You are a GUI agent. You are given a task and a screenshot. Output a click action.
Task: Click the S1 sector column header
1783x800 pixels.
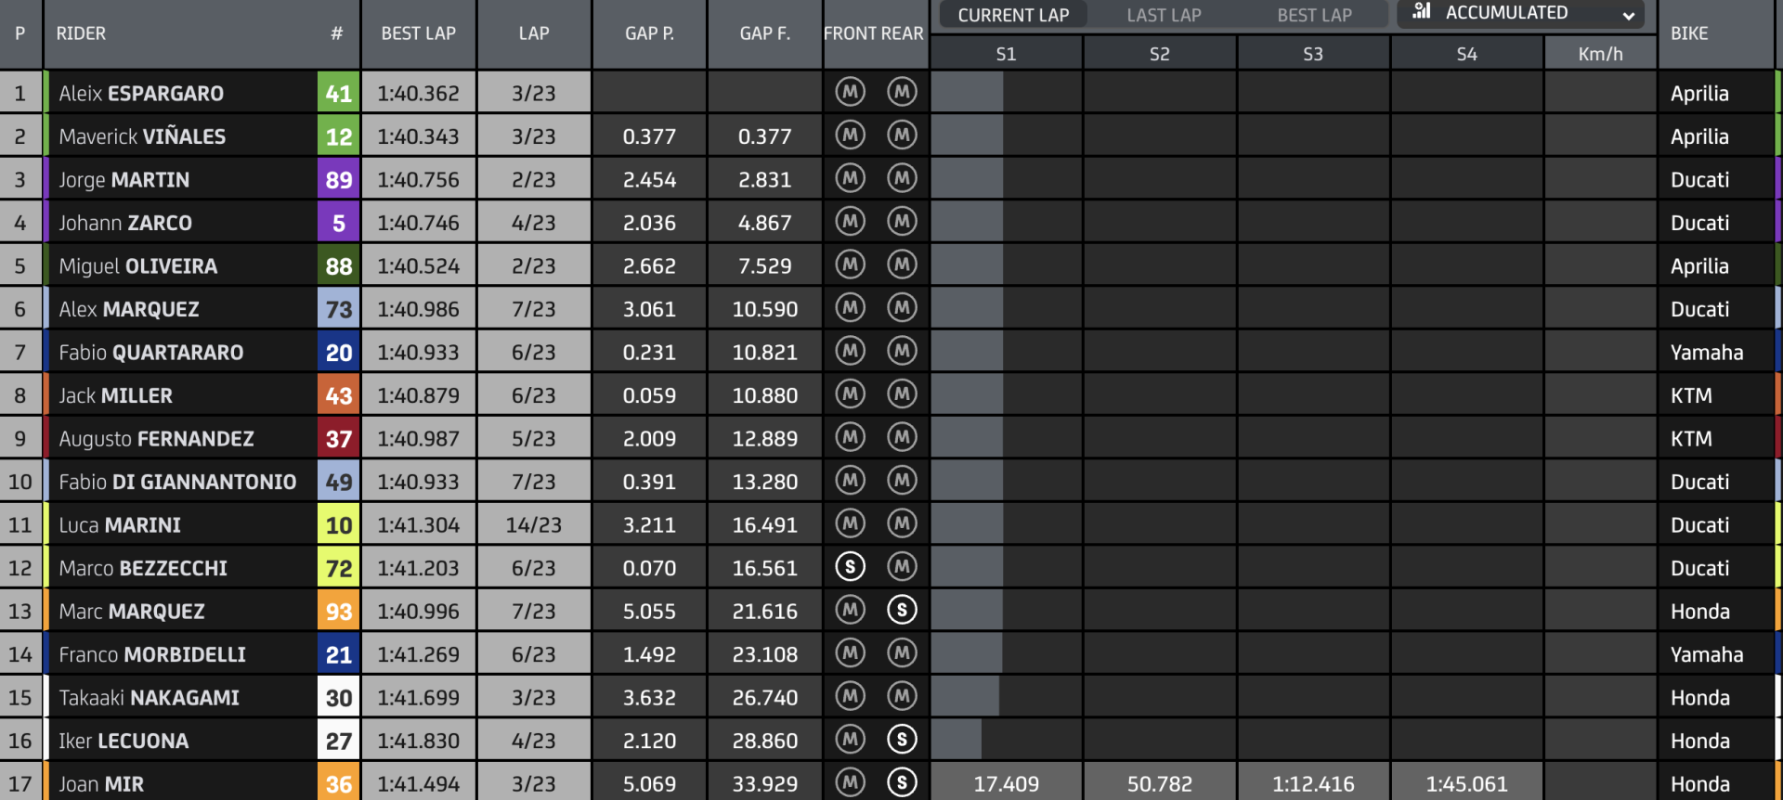(x=1006, y=54)
